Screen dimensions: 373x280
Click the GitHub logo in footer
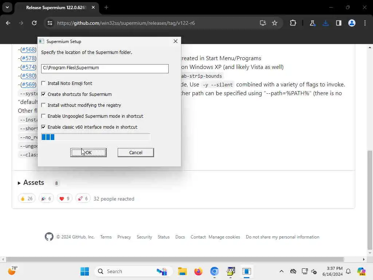(49, 237)
